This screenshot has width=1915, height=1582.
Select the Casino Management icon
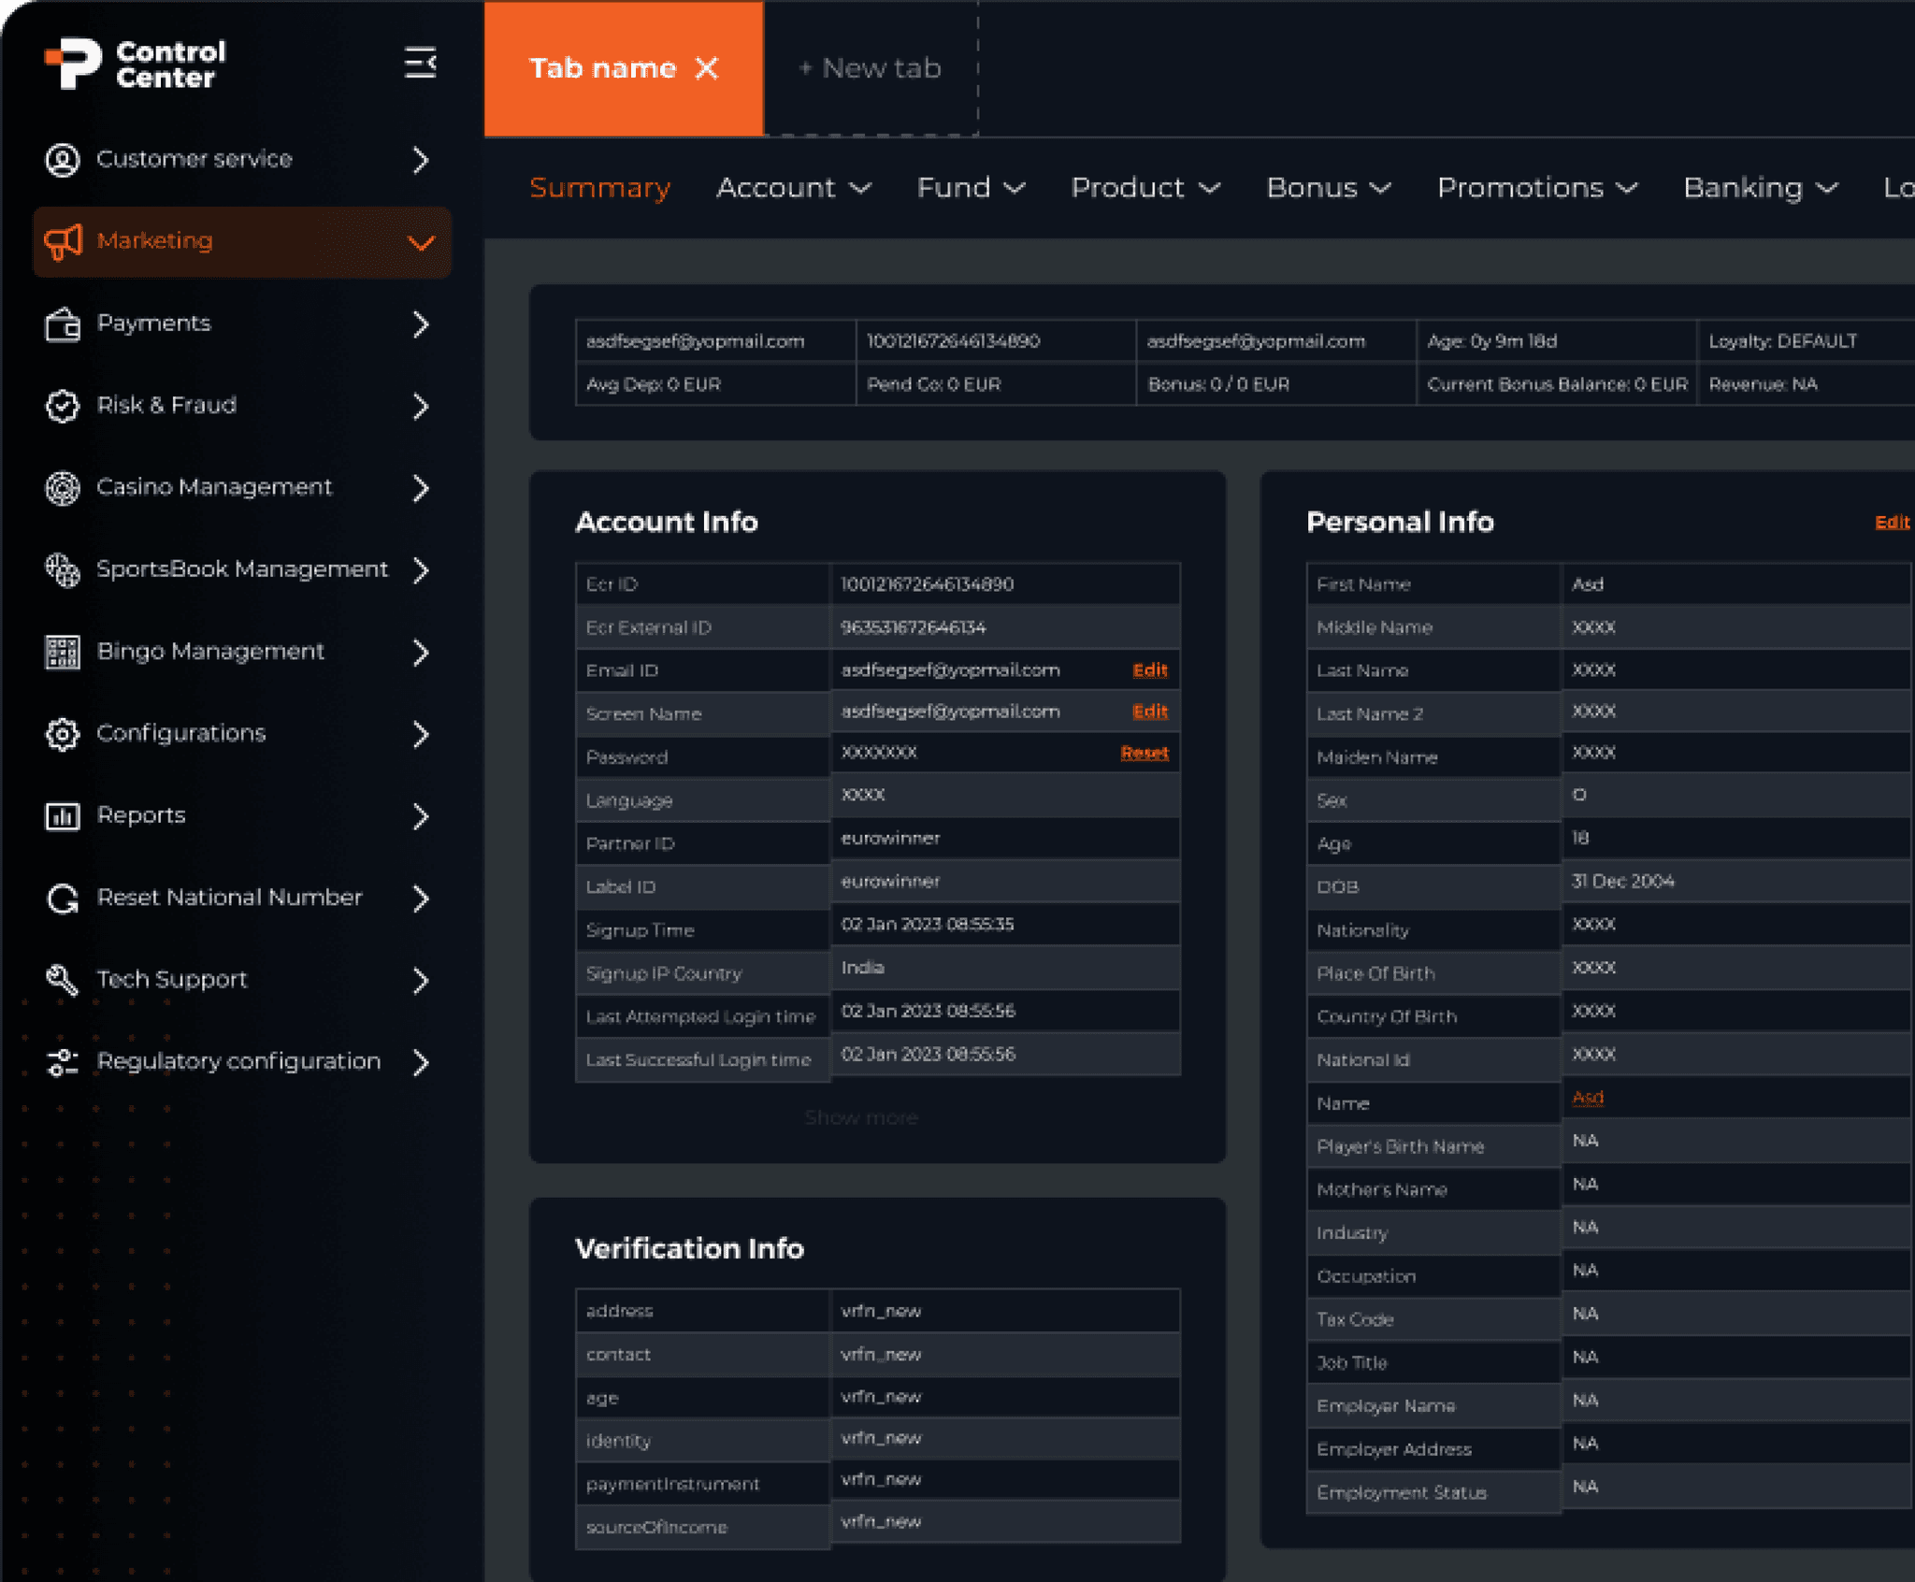click(62, 487)
